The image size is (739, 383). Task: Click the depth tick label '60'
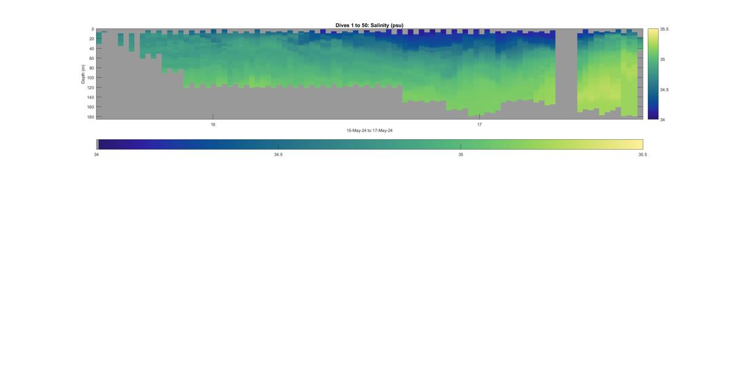click(91, 58)
